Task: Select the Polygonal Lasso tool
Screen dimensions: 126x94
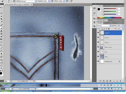Action: coord(2,13)
